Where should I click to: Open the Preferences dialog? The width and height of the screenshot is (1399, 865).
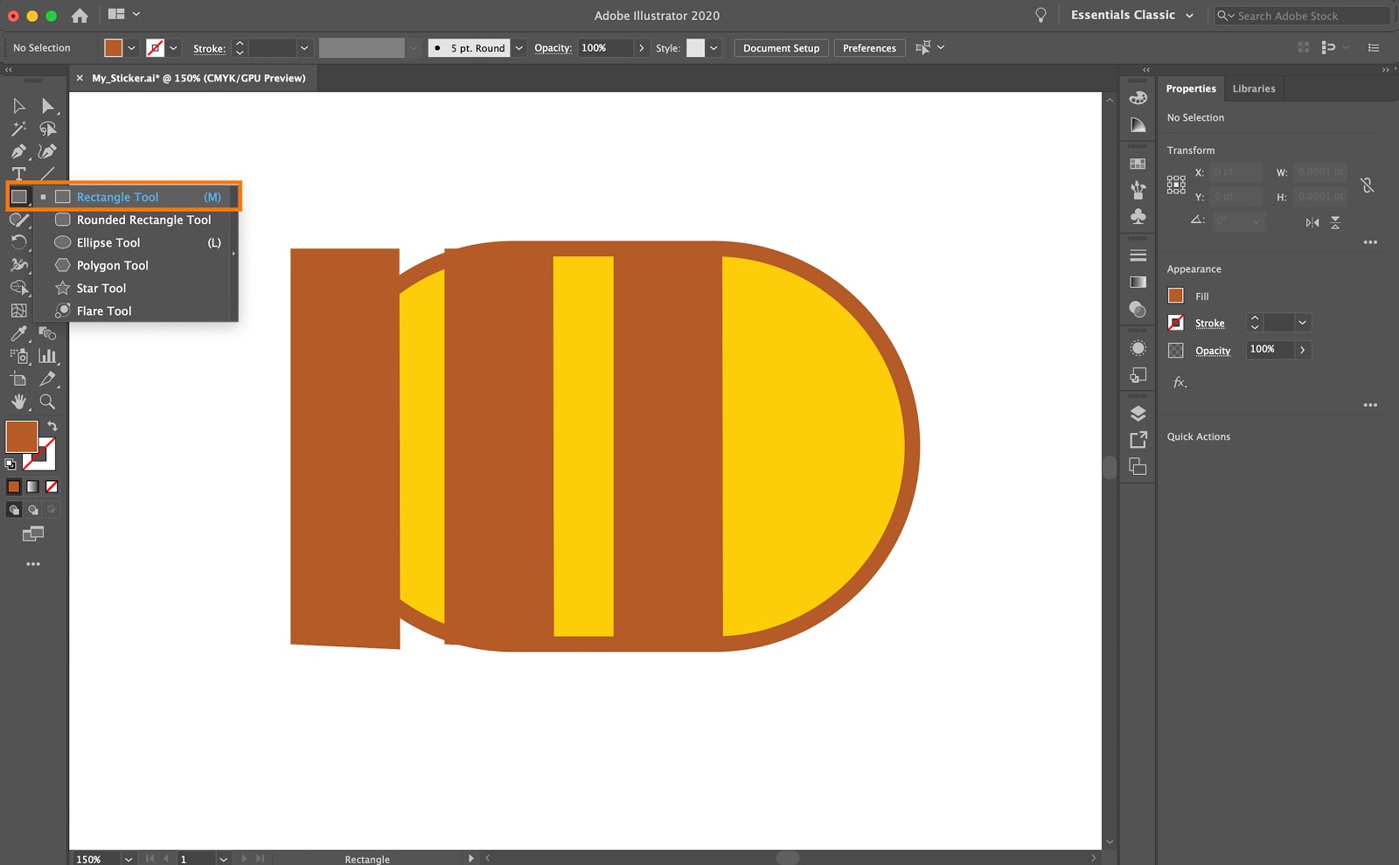pos(869,47)
